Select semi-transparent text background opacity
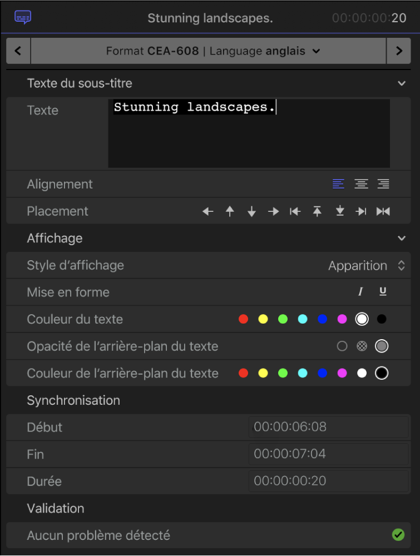Image resolution: width=420 pixels, height=556 pixels. click(362, 346)
